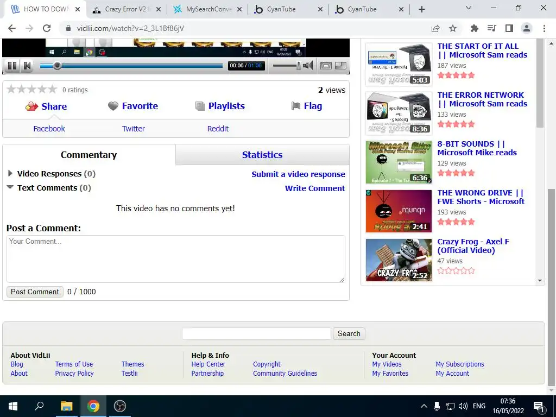Share the video on Reddit
The width and height of the screenshot is (556, 417).
pos(218,129)
